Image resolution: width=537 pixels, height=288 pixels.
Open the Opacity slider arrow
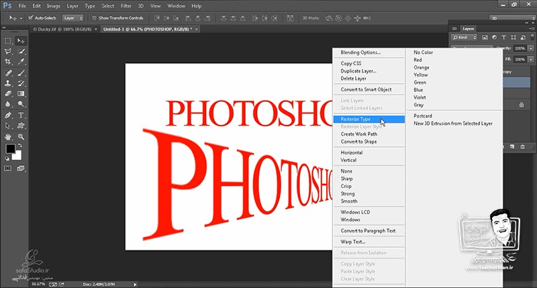(x=531, y=48)
